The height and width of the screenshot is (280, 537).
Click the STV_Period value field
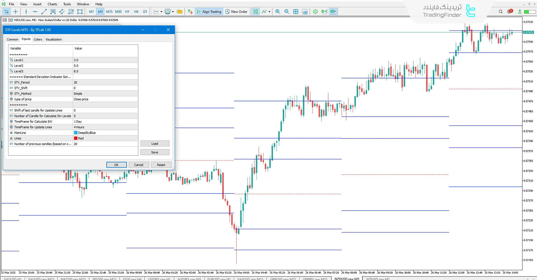[105, 82]
